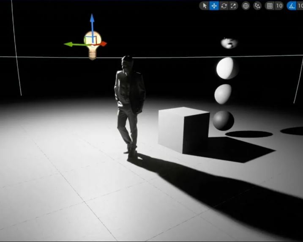This screenshot has height=242, width=303.
Task: Open grid snap size value 10
Action: point(279,6)
